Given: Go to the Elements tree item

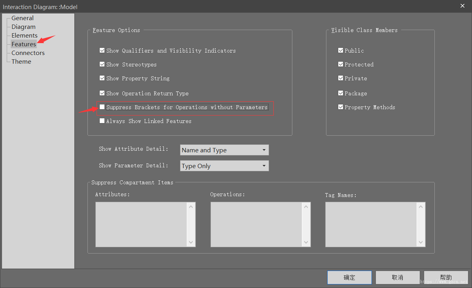Looking at the screenshot, I should pyautogui.click(x=24, y=36).
